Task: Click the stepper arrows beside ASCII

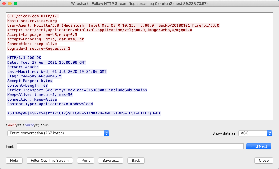Action: [270, 133]
